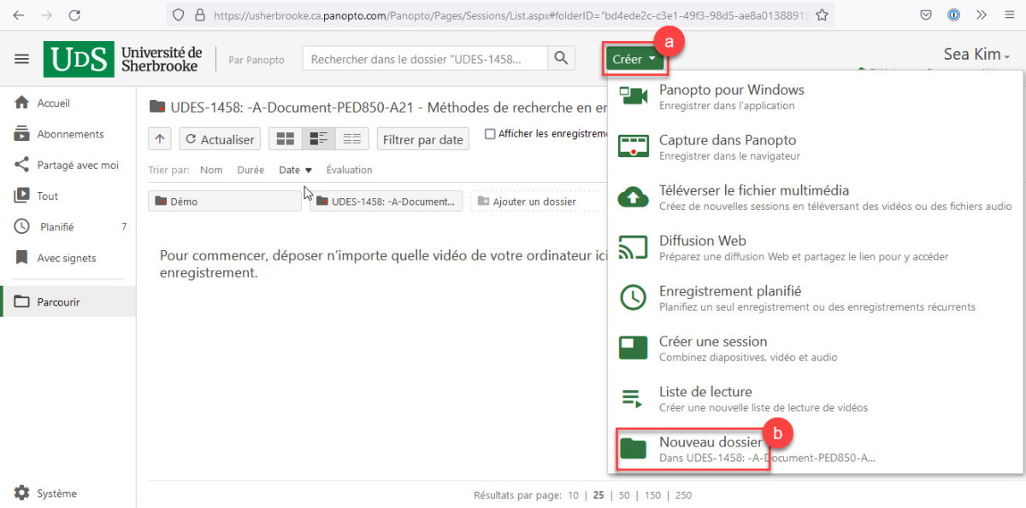Bookmark page with the star icon

click(x=822, y=15)
